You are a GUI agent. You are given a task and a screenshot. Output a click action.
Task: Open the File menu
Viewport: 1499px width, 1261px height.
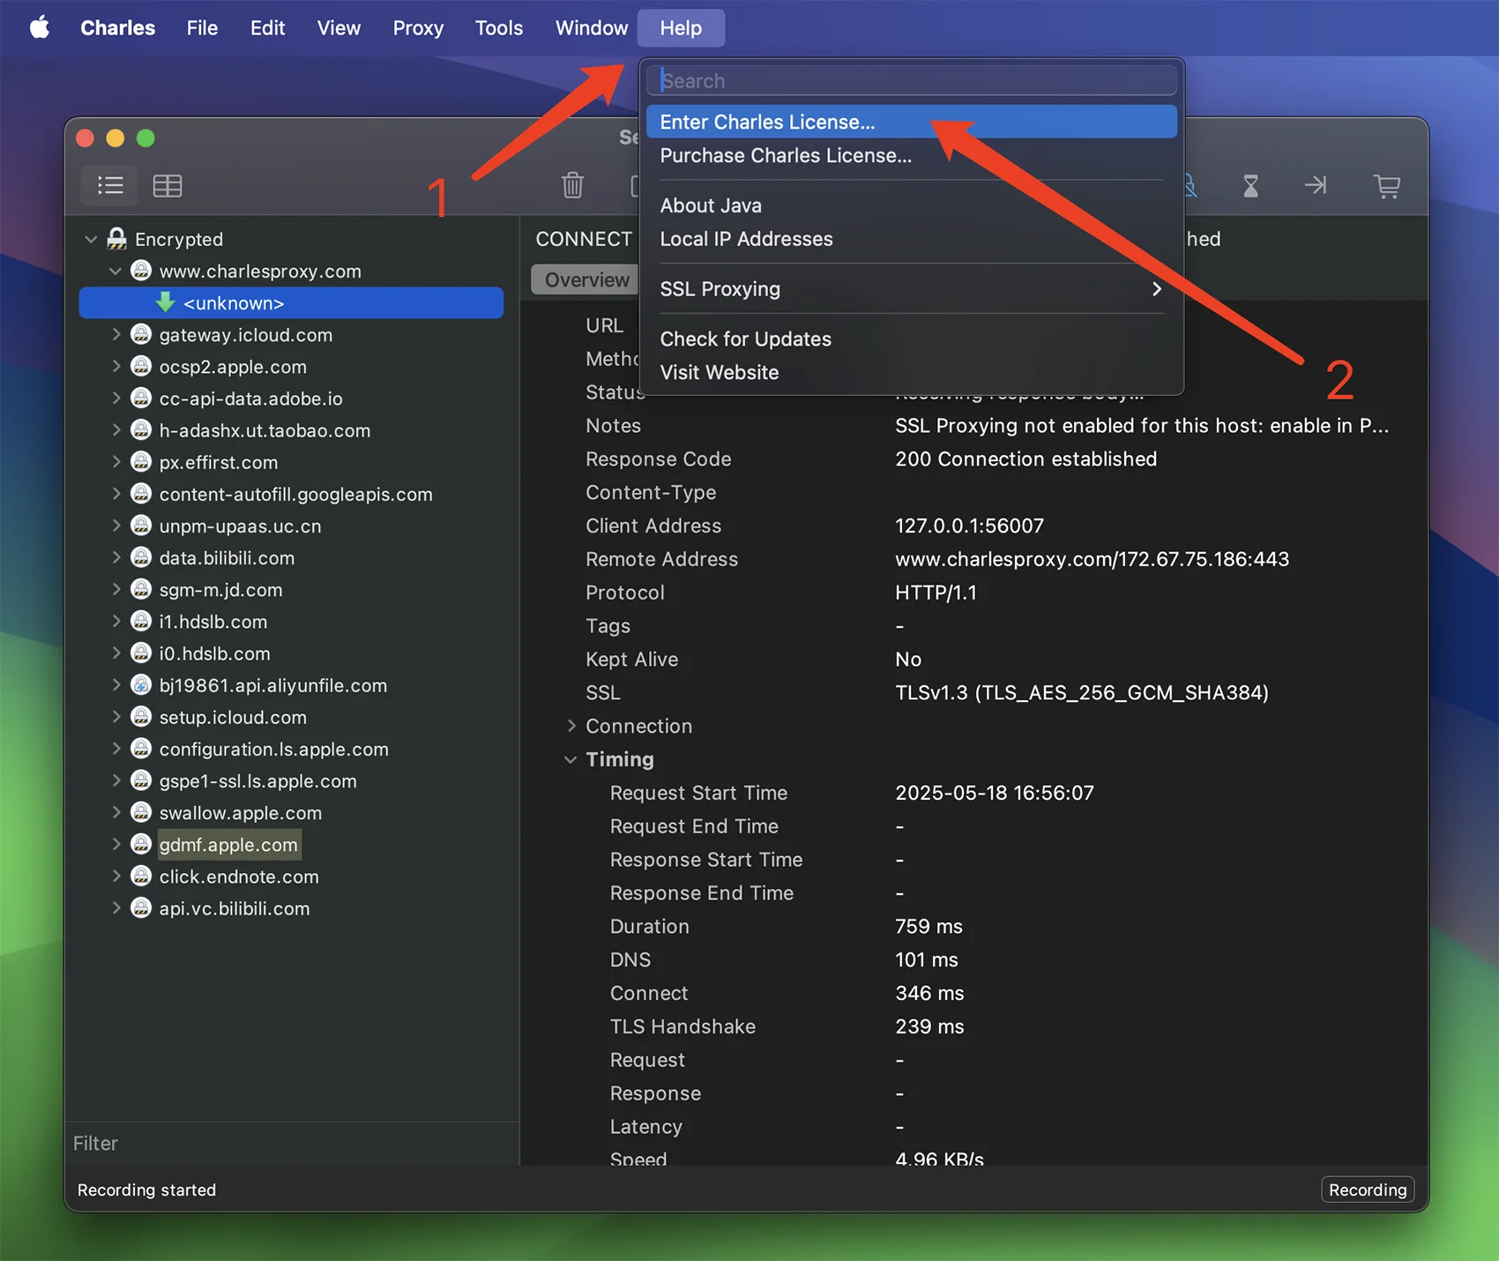[202, 27]
